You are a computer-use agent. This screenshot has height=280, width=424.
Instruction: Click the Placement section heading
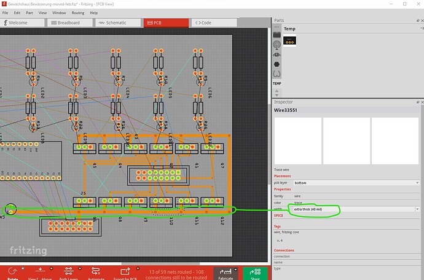pos(282,176)
